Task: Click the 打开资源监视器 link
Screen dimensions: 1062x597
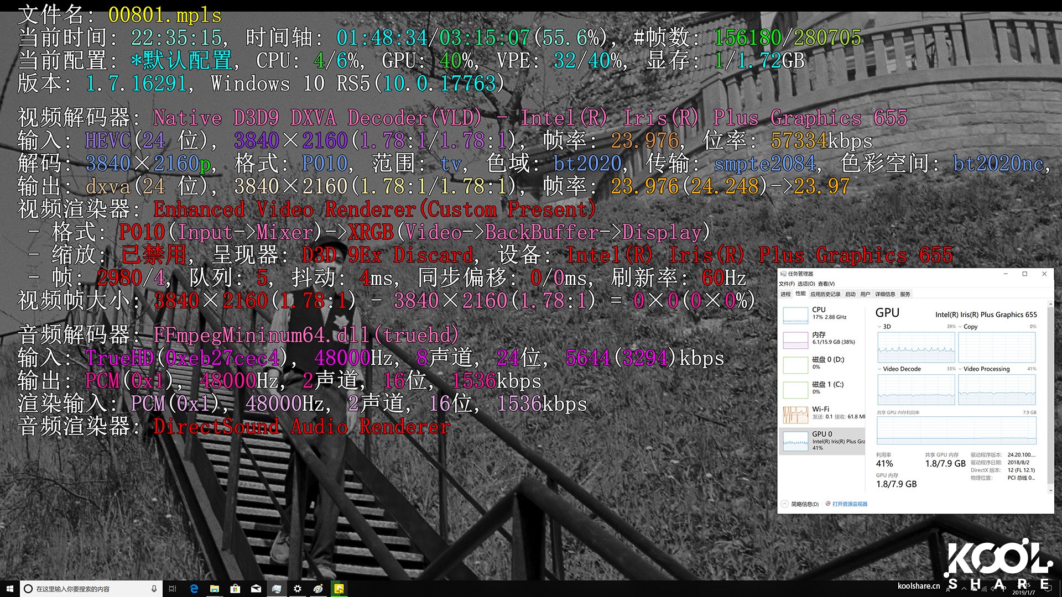Action: (x=850, y=504)
